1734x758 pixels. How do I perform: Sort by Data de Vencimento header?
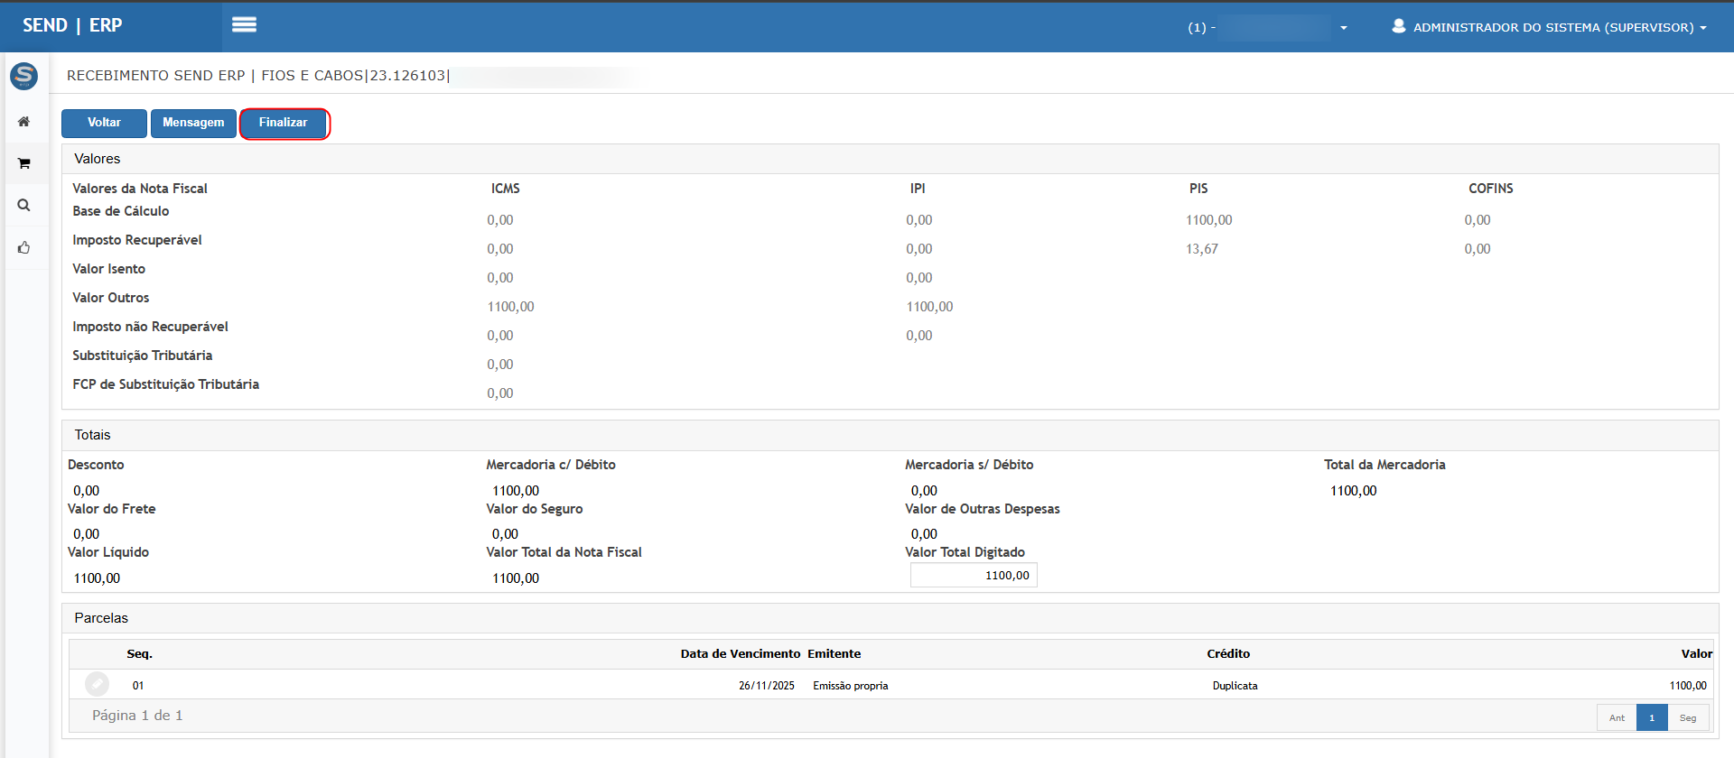[740, 654]
